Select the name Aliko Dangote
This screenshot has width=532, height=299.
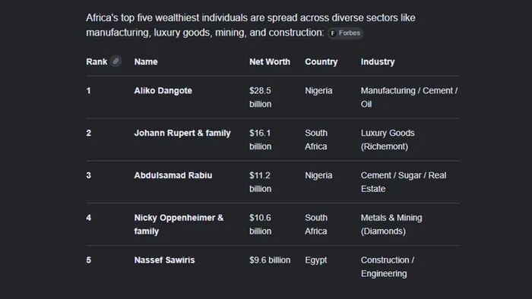(163, 91)
